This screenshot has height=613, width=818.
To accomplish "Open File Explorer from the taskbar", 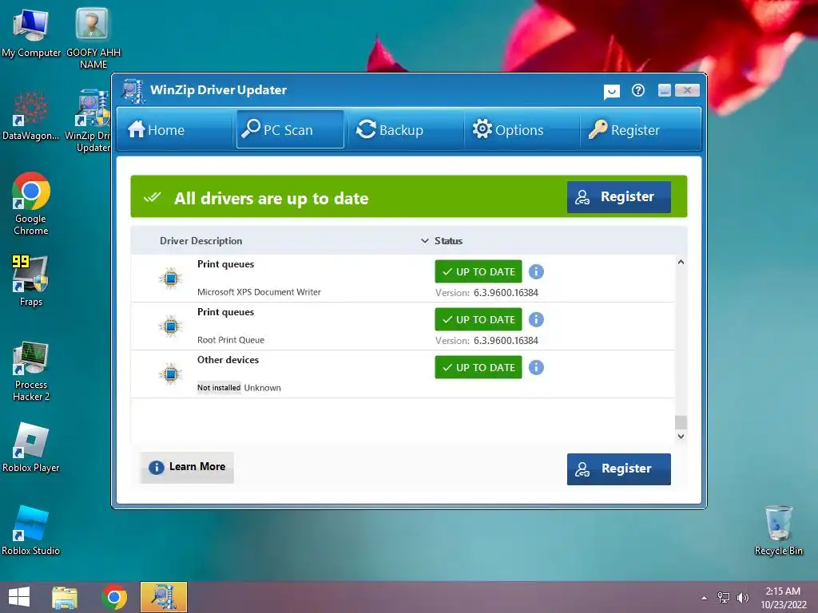I will click(x=65, y=597).
